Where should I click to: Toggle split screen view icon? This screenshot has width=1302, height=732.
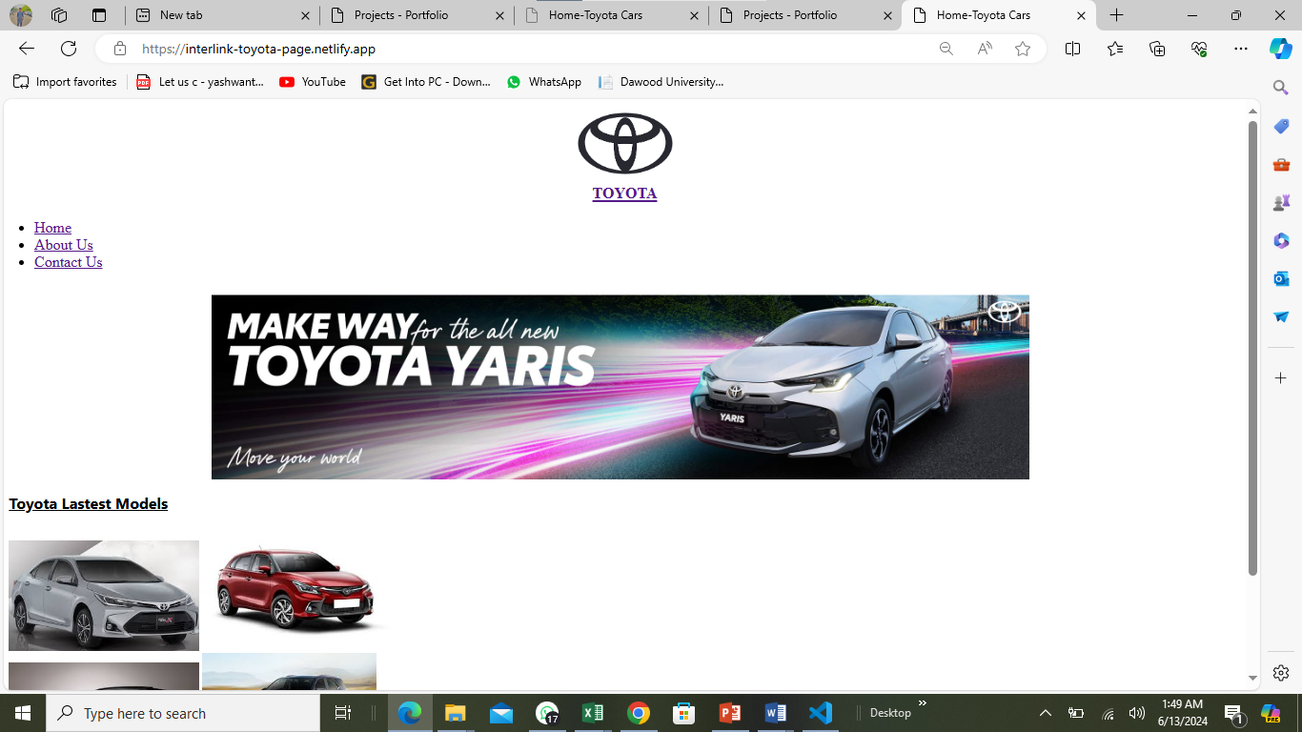pos(1072,49)
